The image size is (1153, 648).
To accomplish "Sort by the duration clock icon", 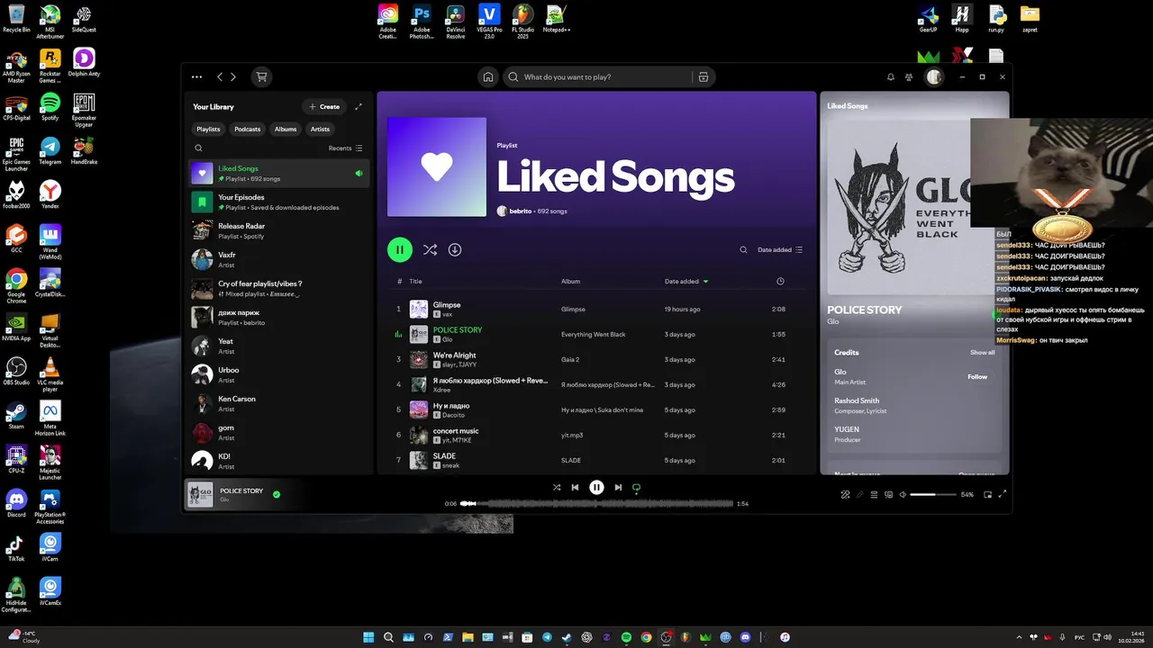I will coord(780,282).
